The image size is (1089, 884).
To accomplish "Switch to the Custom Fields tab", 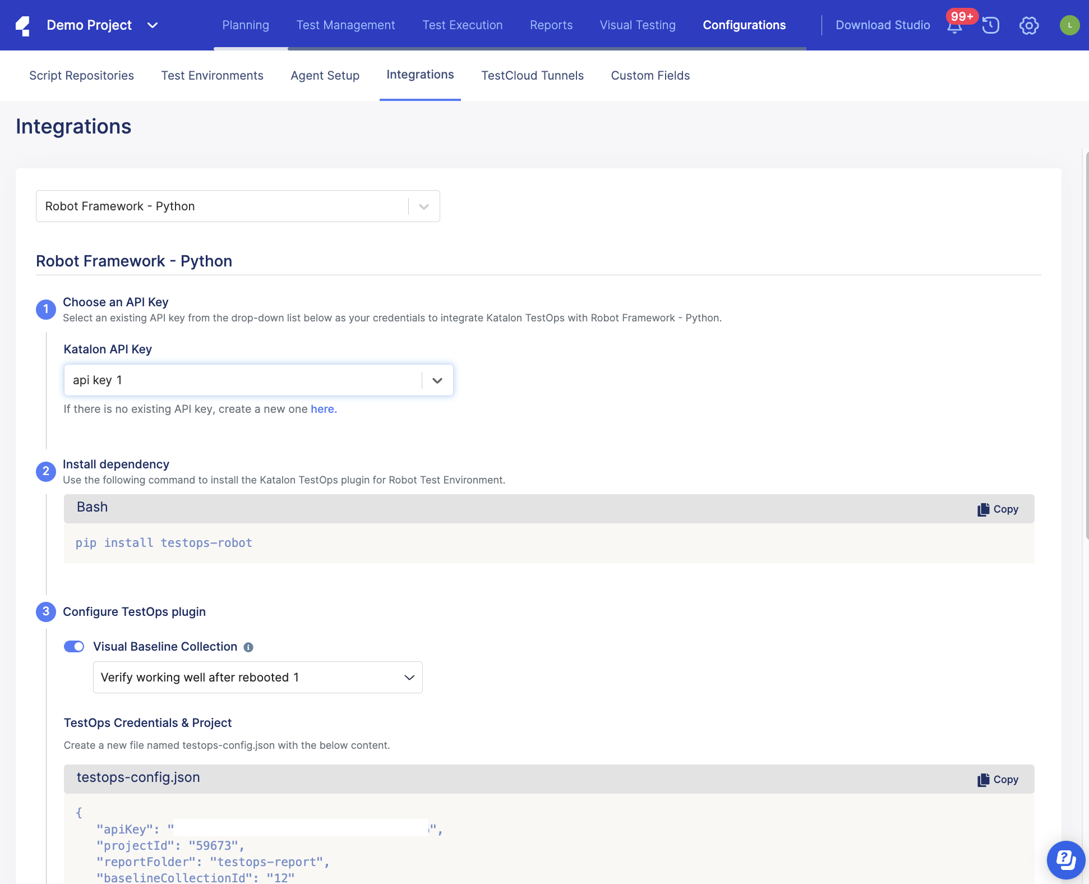I will coord(650,76).
